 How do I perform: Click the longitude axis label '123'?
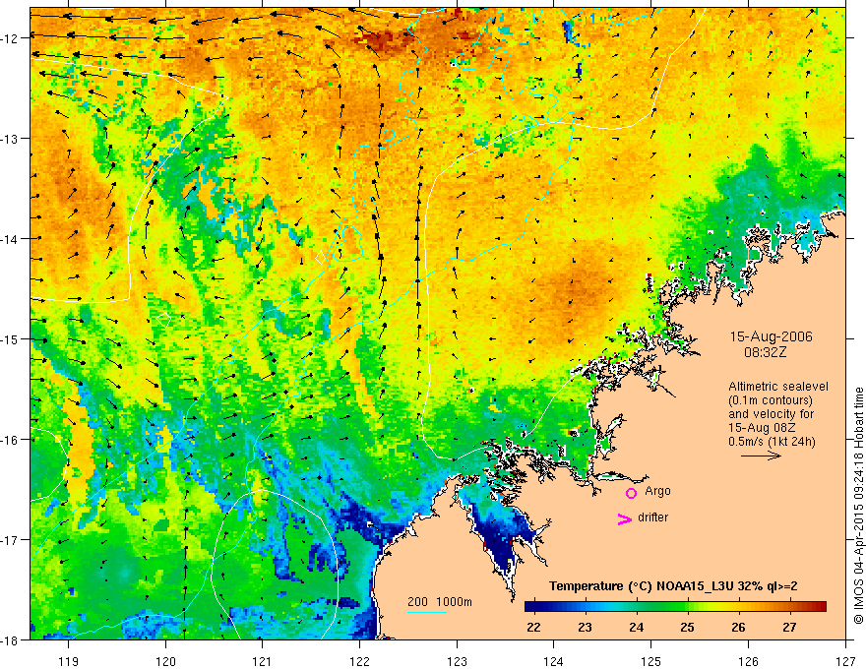457,661
